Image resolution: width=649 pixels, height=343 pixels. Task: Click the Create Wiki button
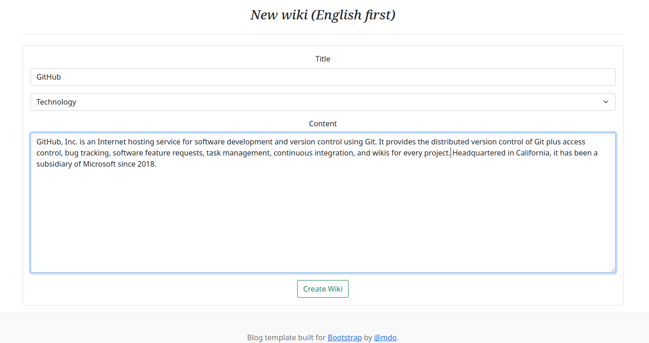tap(323, 289)
